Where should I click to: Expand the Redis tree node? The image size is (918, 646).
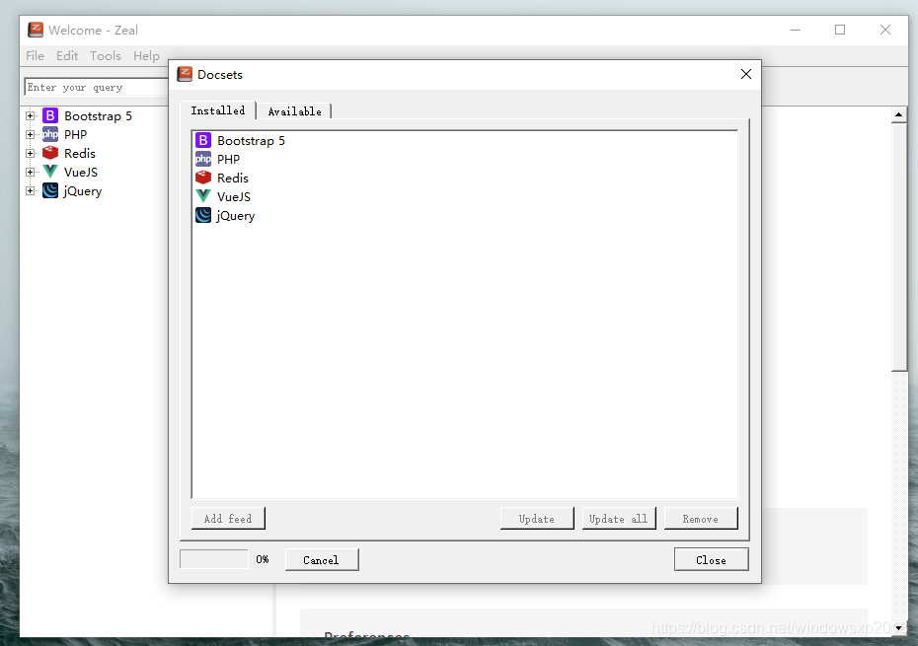point(30,153)
